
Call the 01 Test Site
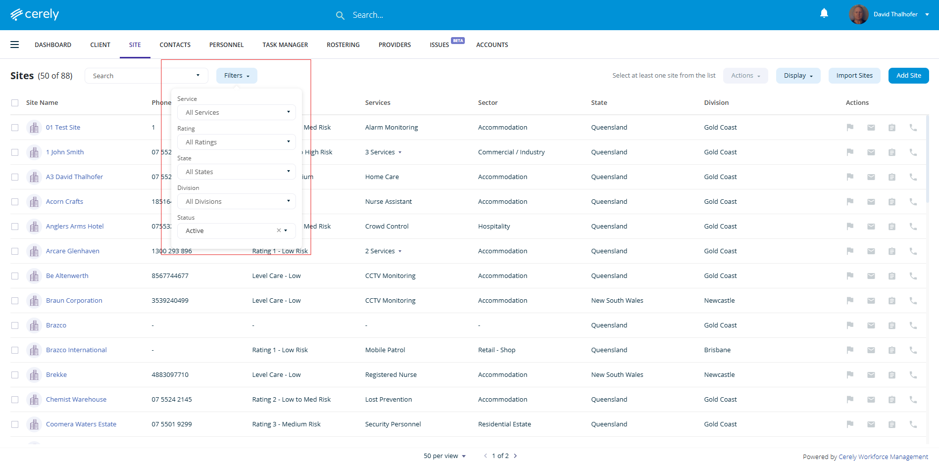click(x=913, y=128)
